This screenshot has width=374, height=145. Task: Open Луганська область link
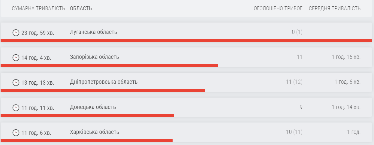tap(93, 32)
